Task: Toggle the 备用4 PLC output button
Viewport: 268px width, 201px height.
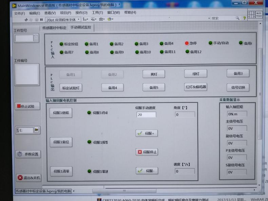Action: pos(112,87)
